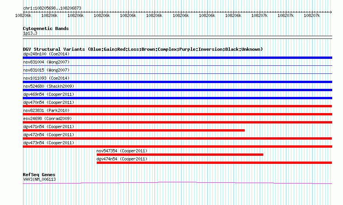Image resolution: width=343 pixels, height=205 pixels.
Task: Open the dgv474n54 (Cooper2011) label
Action: coord(122,159)
